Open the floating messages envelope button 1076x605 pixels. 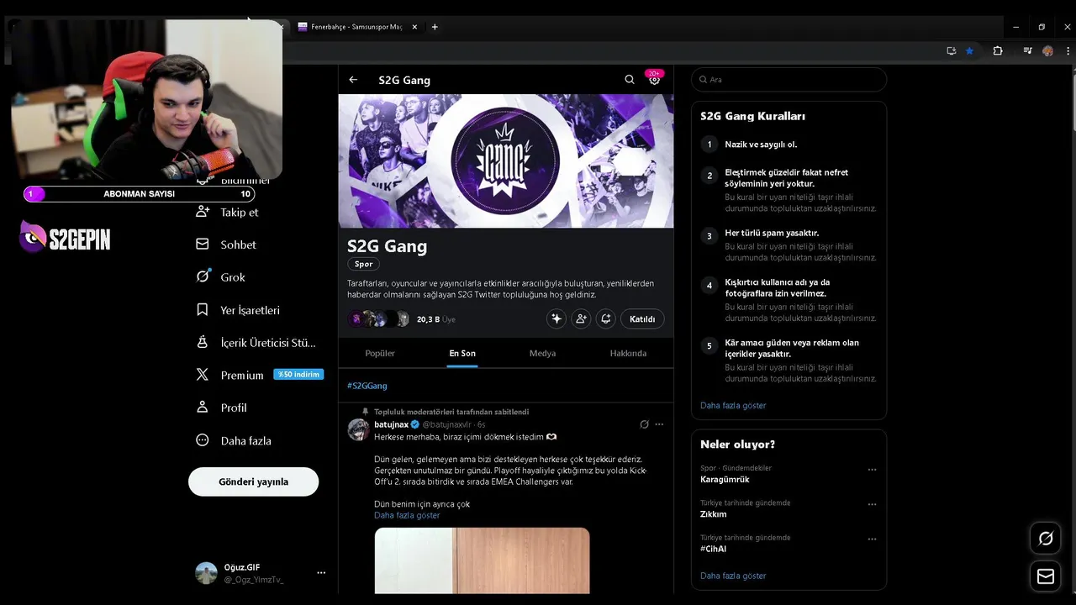(x=1046, y=576)
